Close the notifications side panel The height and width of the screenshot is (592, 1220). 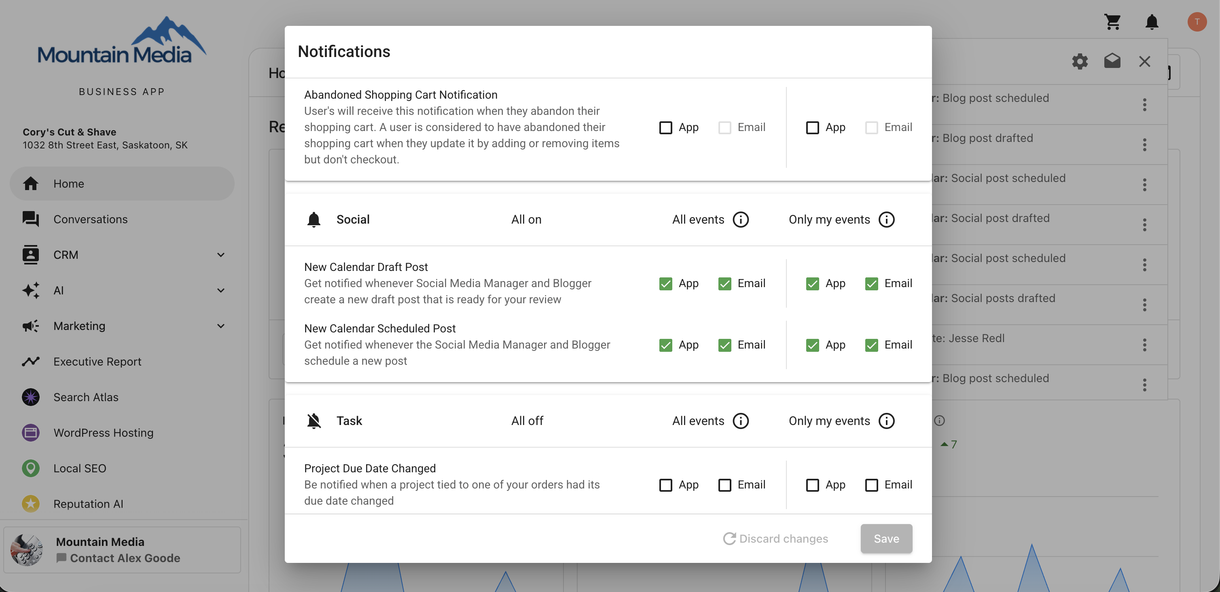coord(1145,61)
